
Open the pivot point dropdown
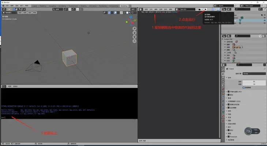tap(65, 9)
